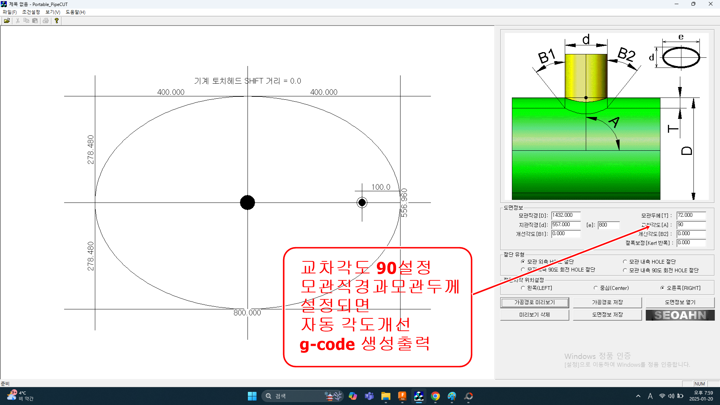The width and height of the screenshot is (720, 405).
Task: Choose 중심(Center) start position
Action: (x=595, y=288)
